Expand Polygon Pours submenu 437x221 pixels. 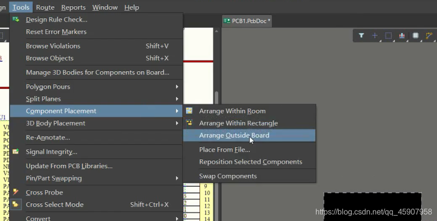96,86
